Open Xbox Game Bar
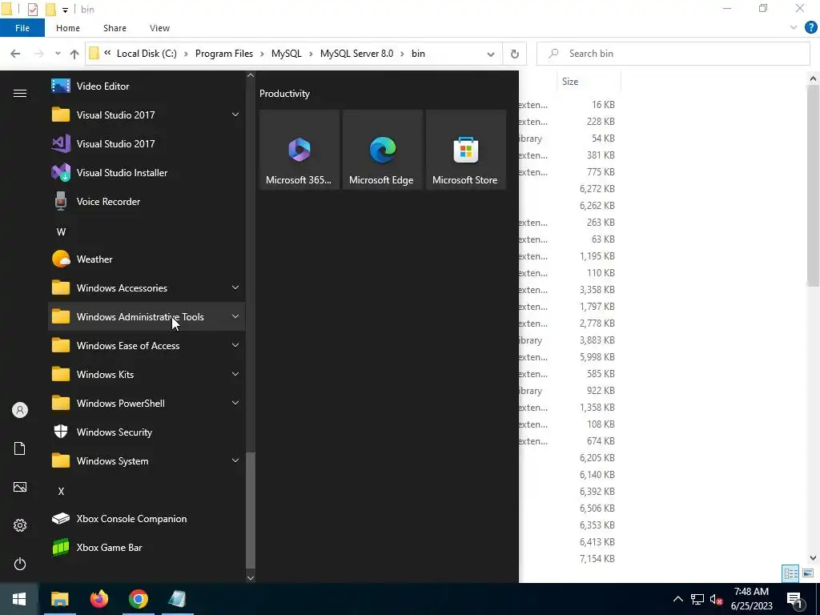This screenshot has height=615, width=820. [x=147, y=548]
